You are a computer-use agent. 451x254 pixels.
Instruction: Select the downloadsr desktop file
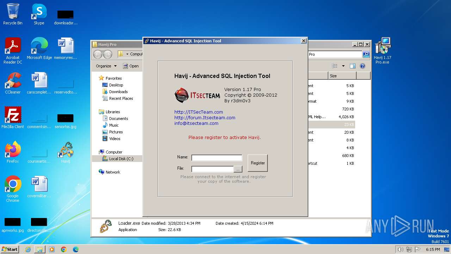[x=66, y=17]
